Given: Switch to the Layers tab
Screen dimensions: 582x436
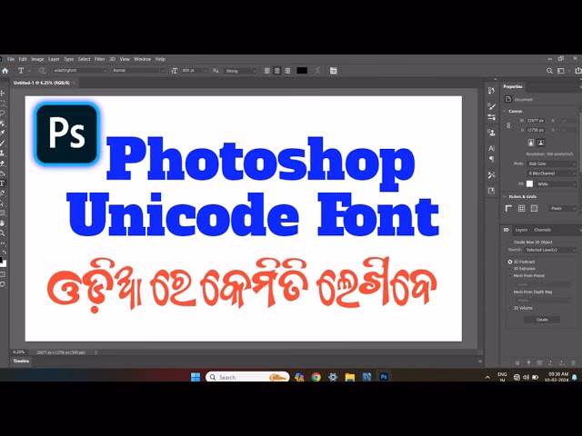Looking at the screenshot, I should pos(521,230).
